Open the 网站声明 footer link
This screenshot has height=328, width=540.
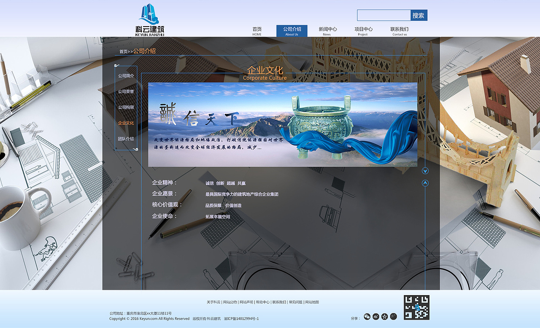pyautogui.click(x=246, y=302)
